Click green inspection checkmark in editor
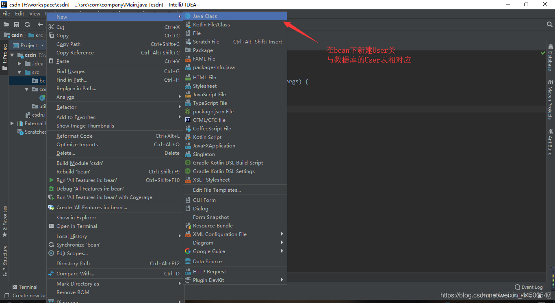Viewport: 555px width, 303px height. click(543, 53)
